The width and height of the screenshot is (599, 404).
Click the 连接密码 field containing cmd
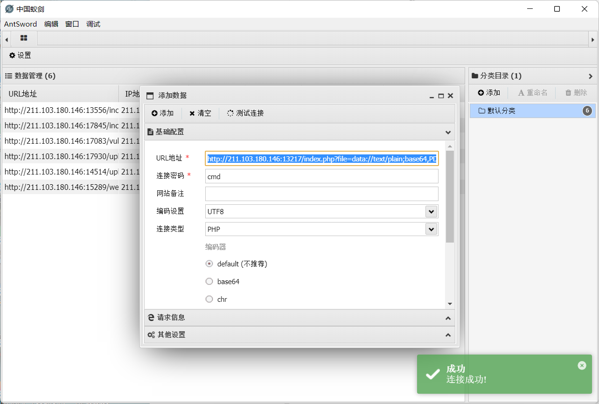[x=322, y=176]
